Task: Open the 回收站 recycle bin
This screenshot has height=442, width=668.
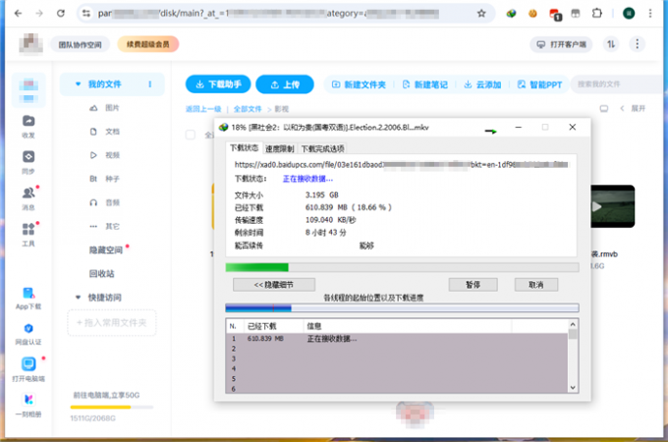Action: pos(101,273)
